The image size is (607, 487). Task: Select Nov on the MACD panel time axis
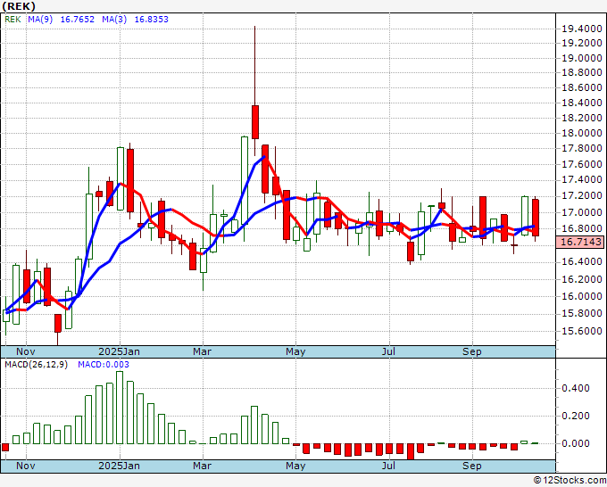tap(27, 466)
